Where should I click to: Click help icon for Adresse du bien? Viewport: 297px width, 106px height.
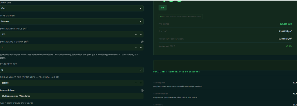(142, 90)
